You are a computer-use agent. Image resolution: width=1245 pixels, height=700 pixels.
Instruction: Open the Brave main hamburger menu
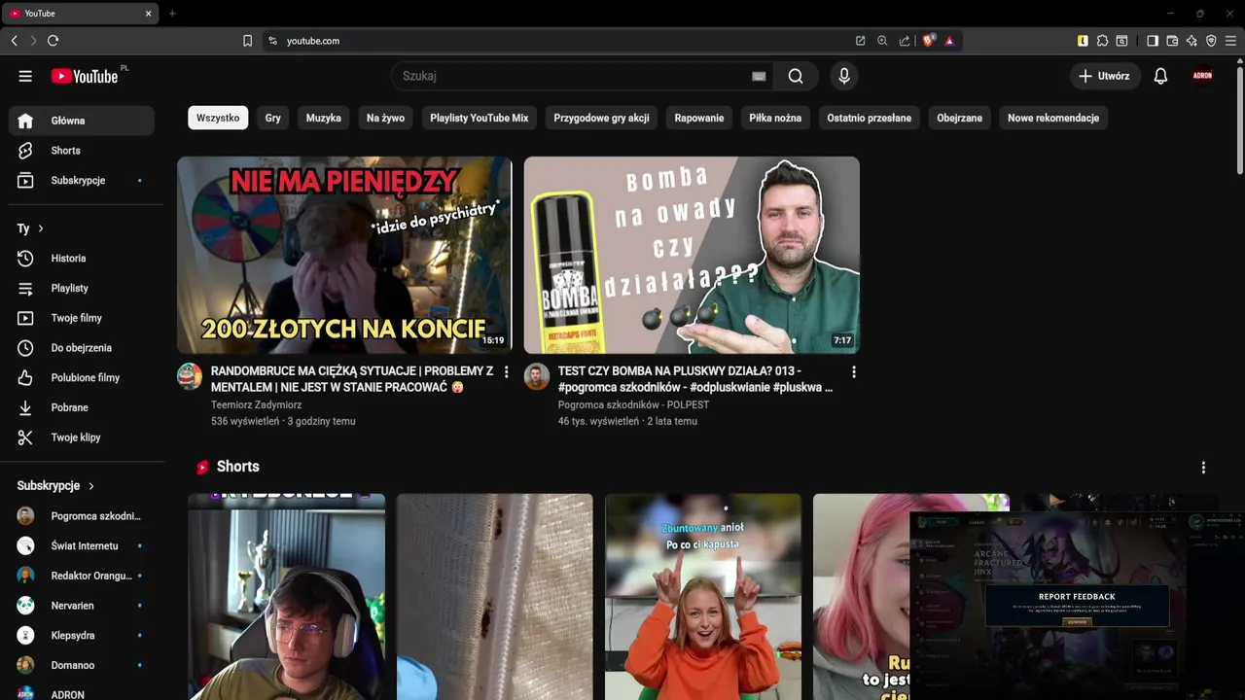(1230, 41)
